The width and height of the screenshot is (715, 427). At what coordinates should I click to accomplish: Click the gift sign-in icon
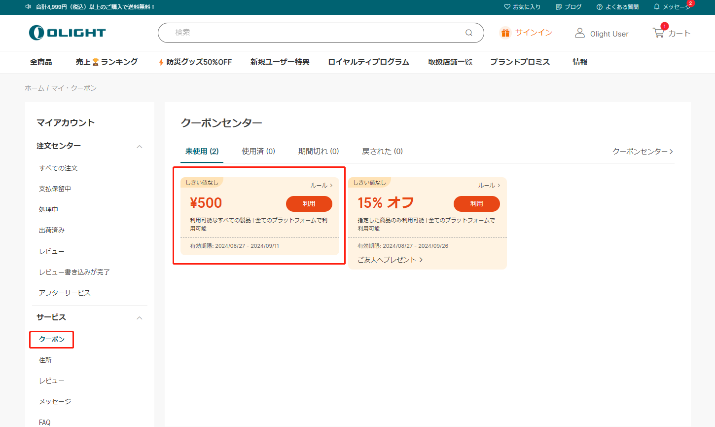[x=505, y=33]
